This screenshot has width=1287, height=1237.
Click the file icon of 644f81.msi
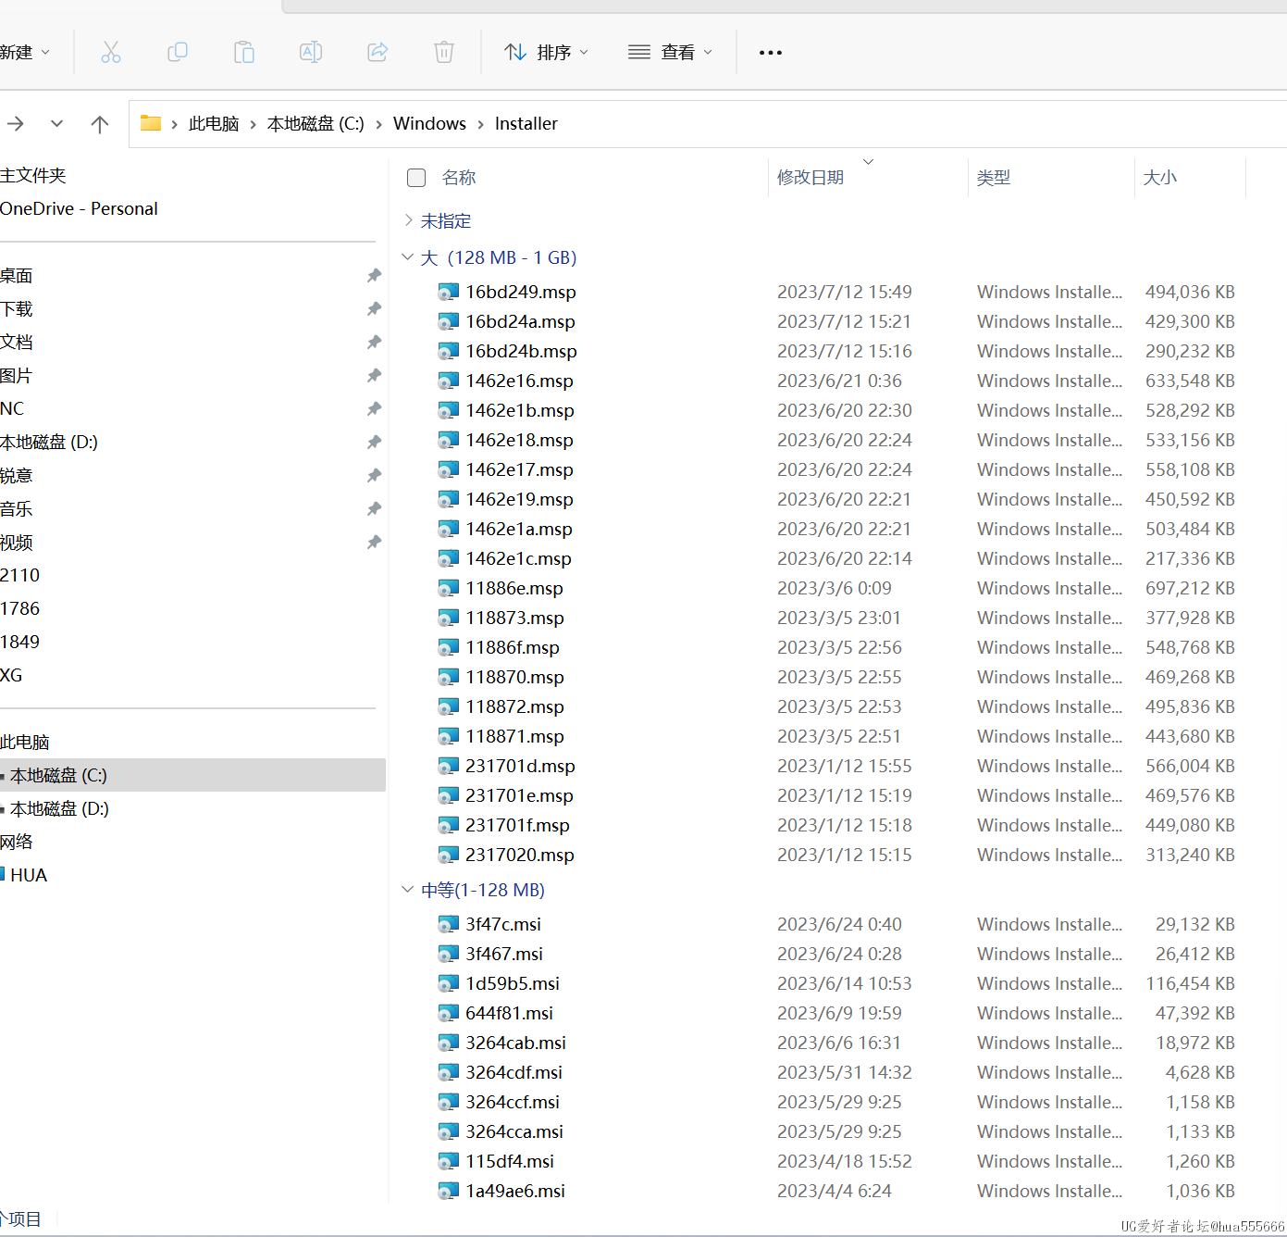point(448,1013)
